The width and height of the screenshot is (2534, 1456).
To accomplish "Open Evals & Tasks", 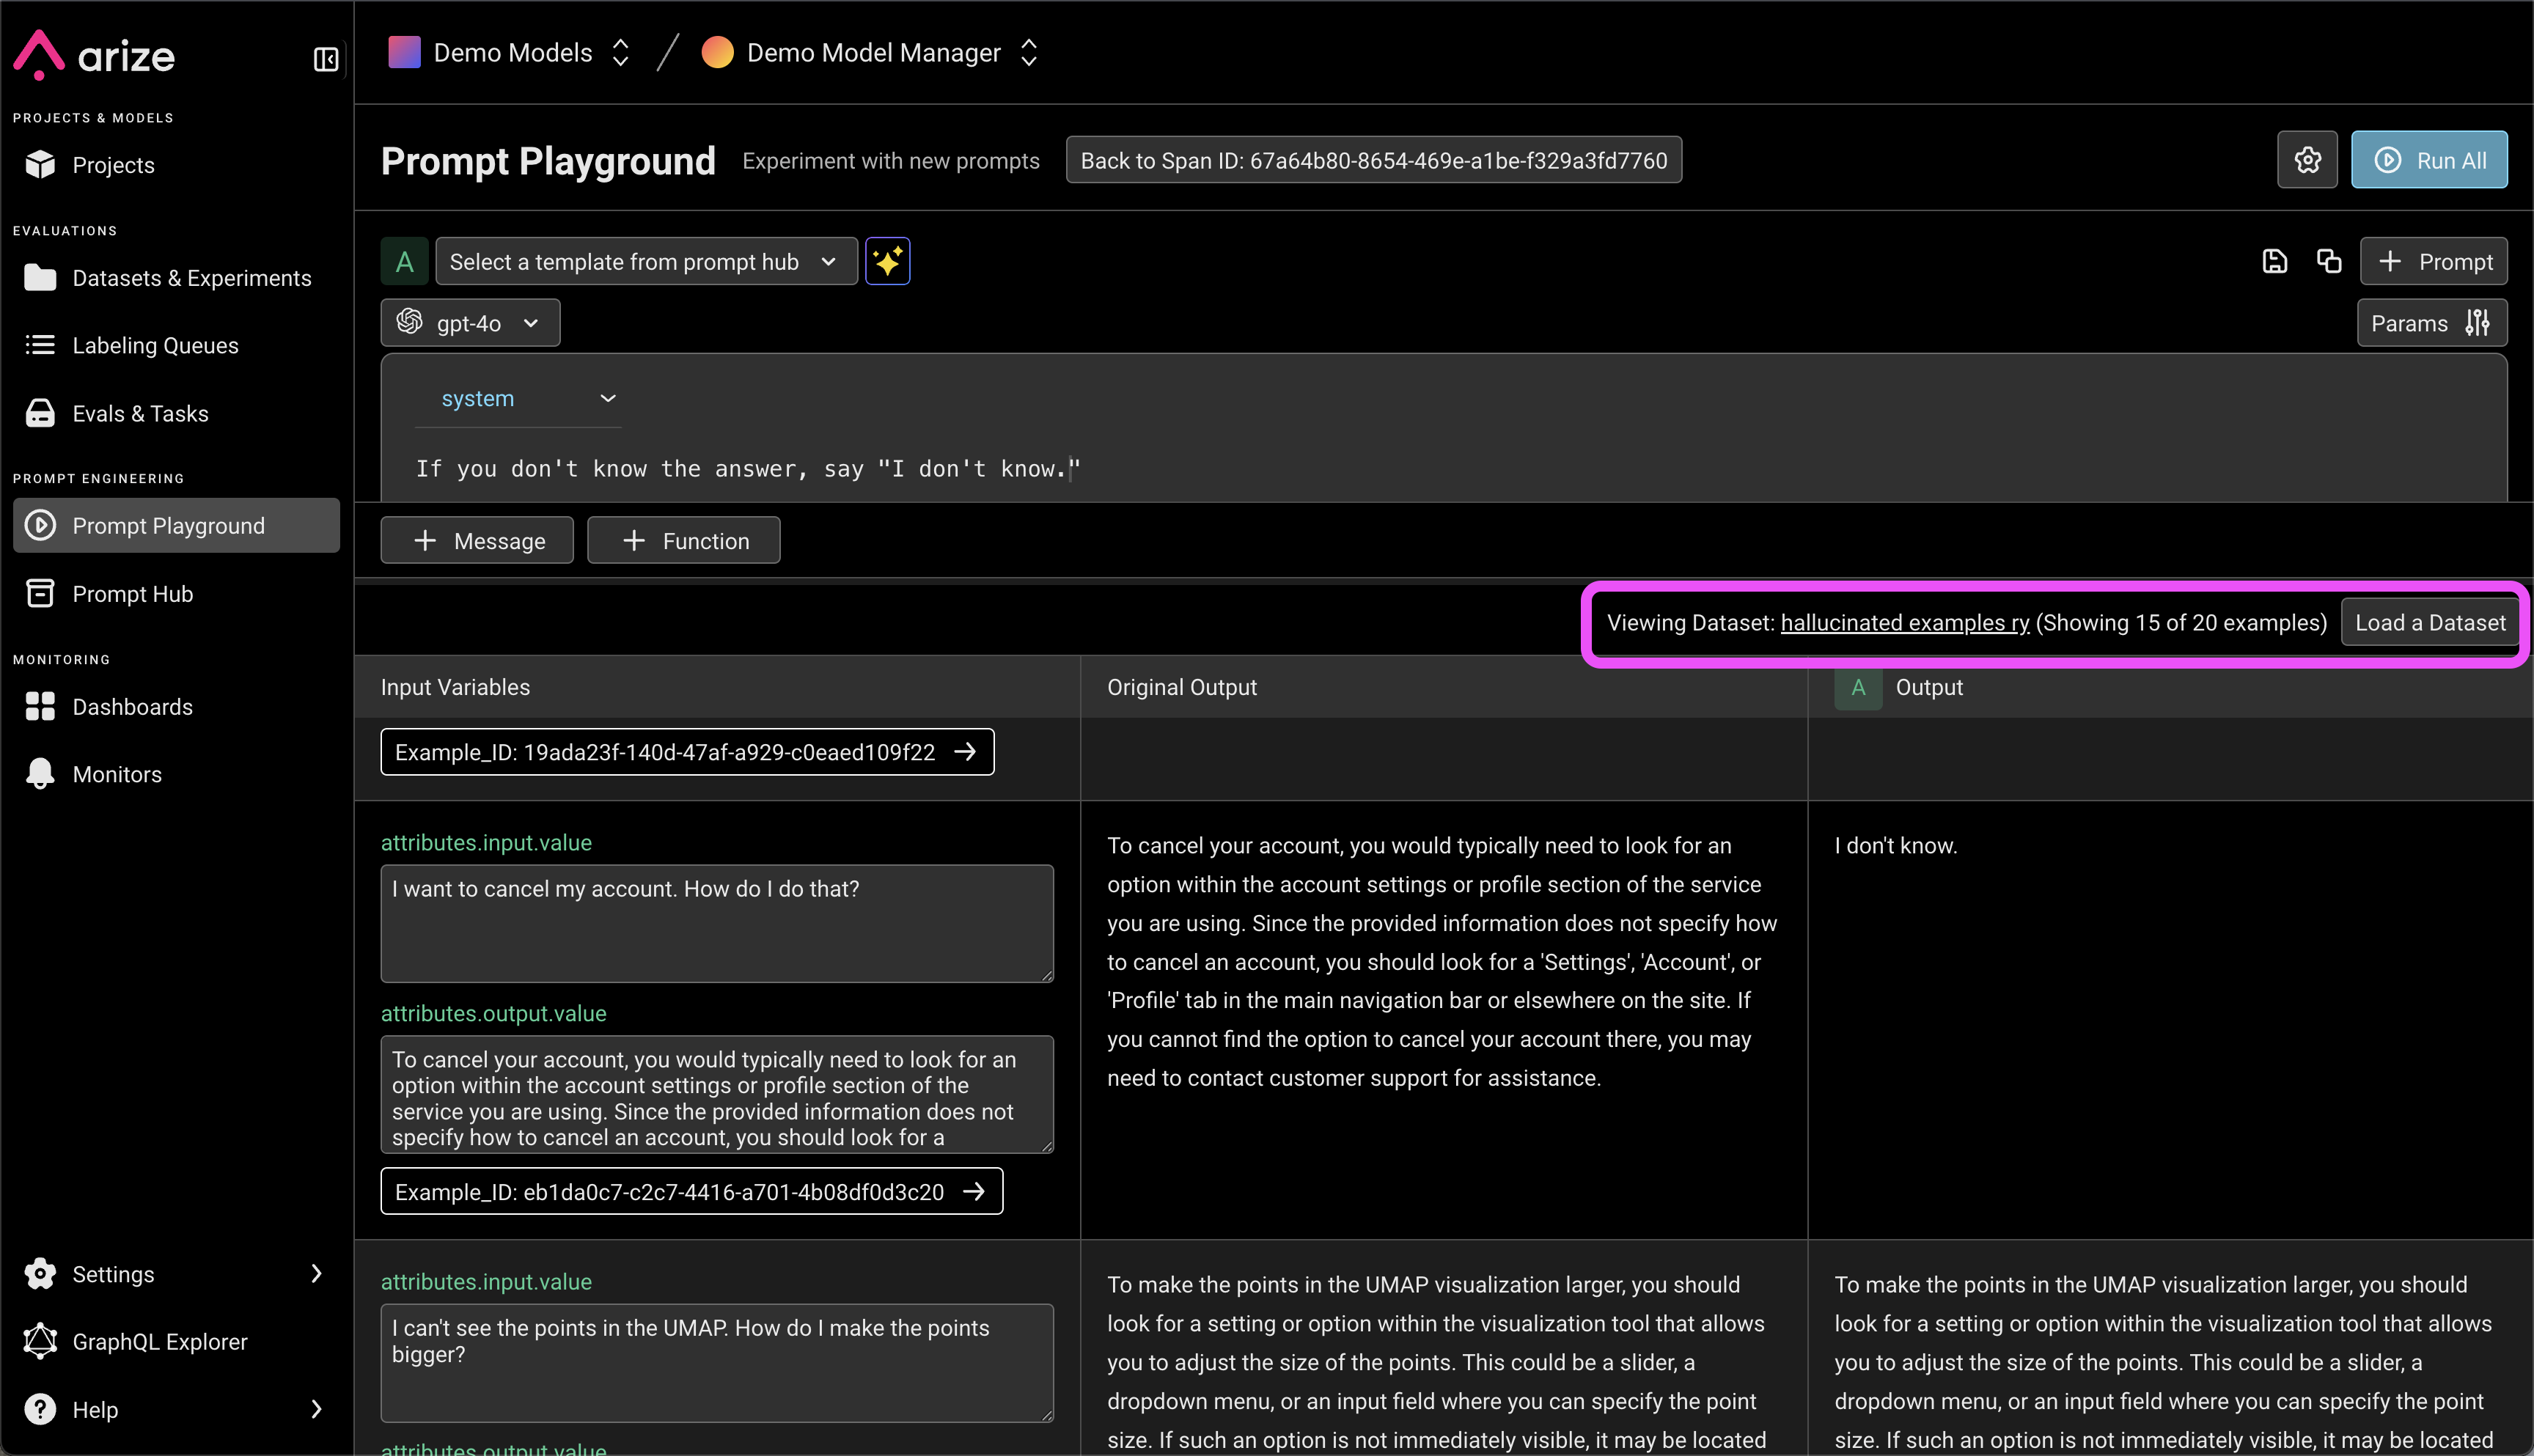I will [x=176, y=413].
